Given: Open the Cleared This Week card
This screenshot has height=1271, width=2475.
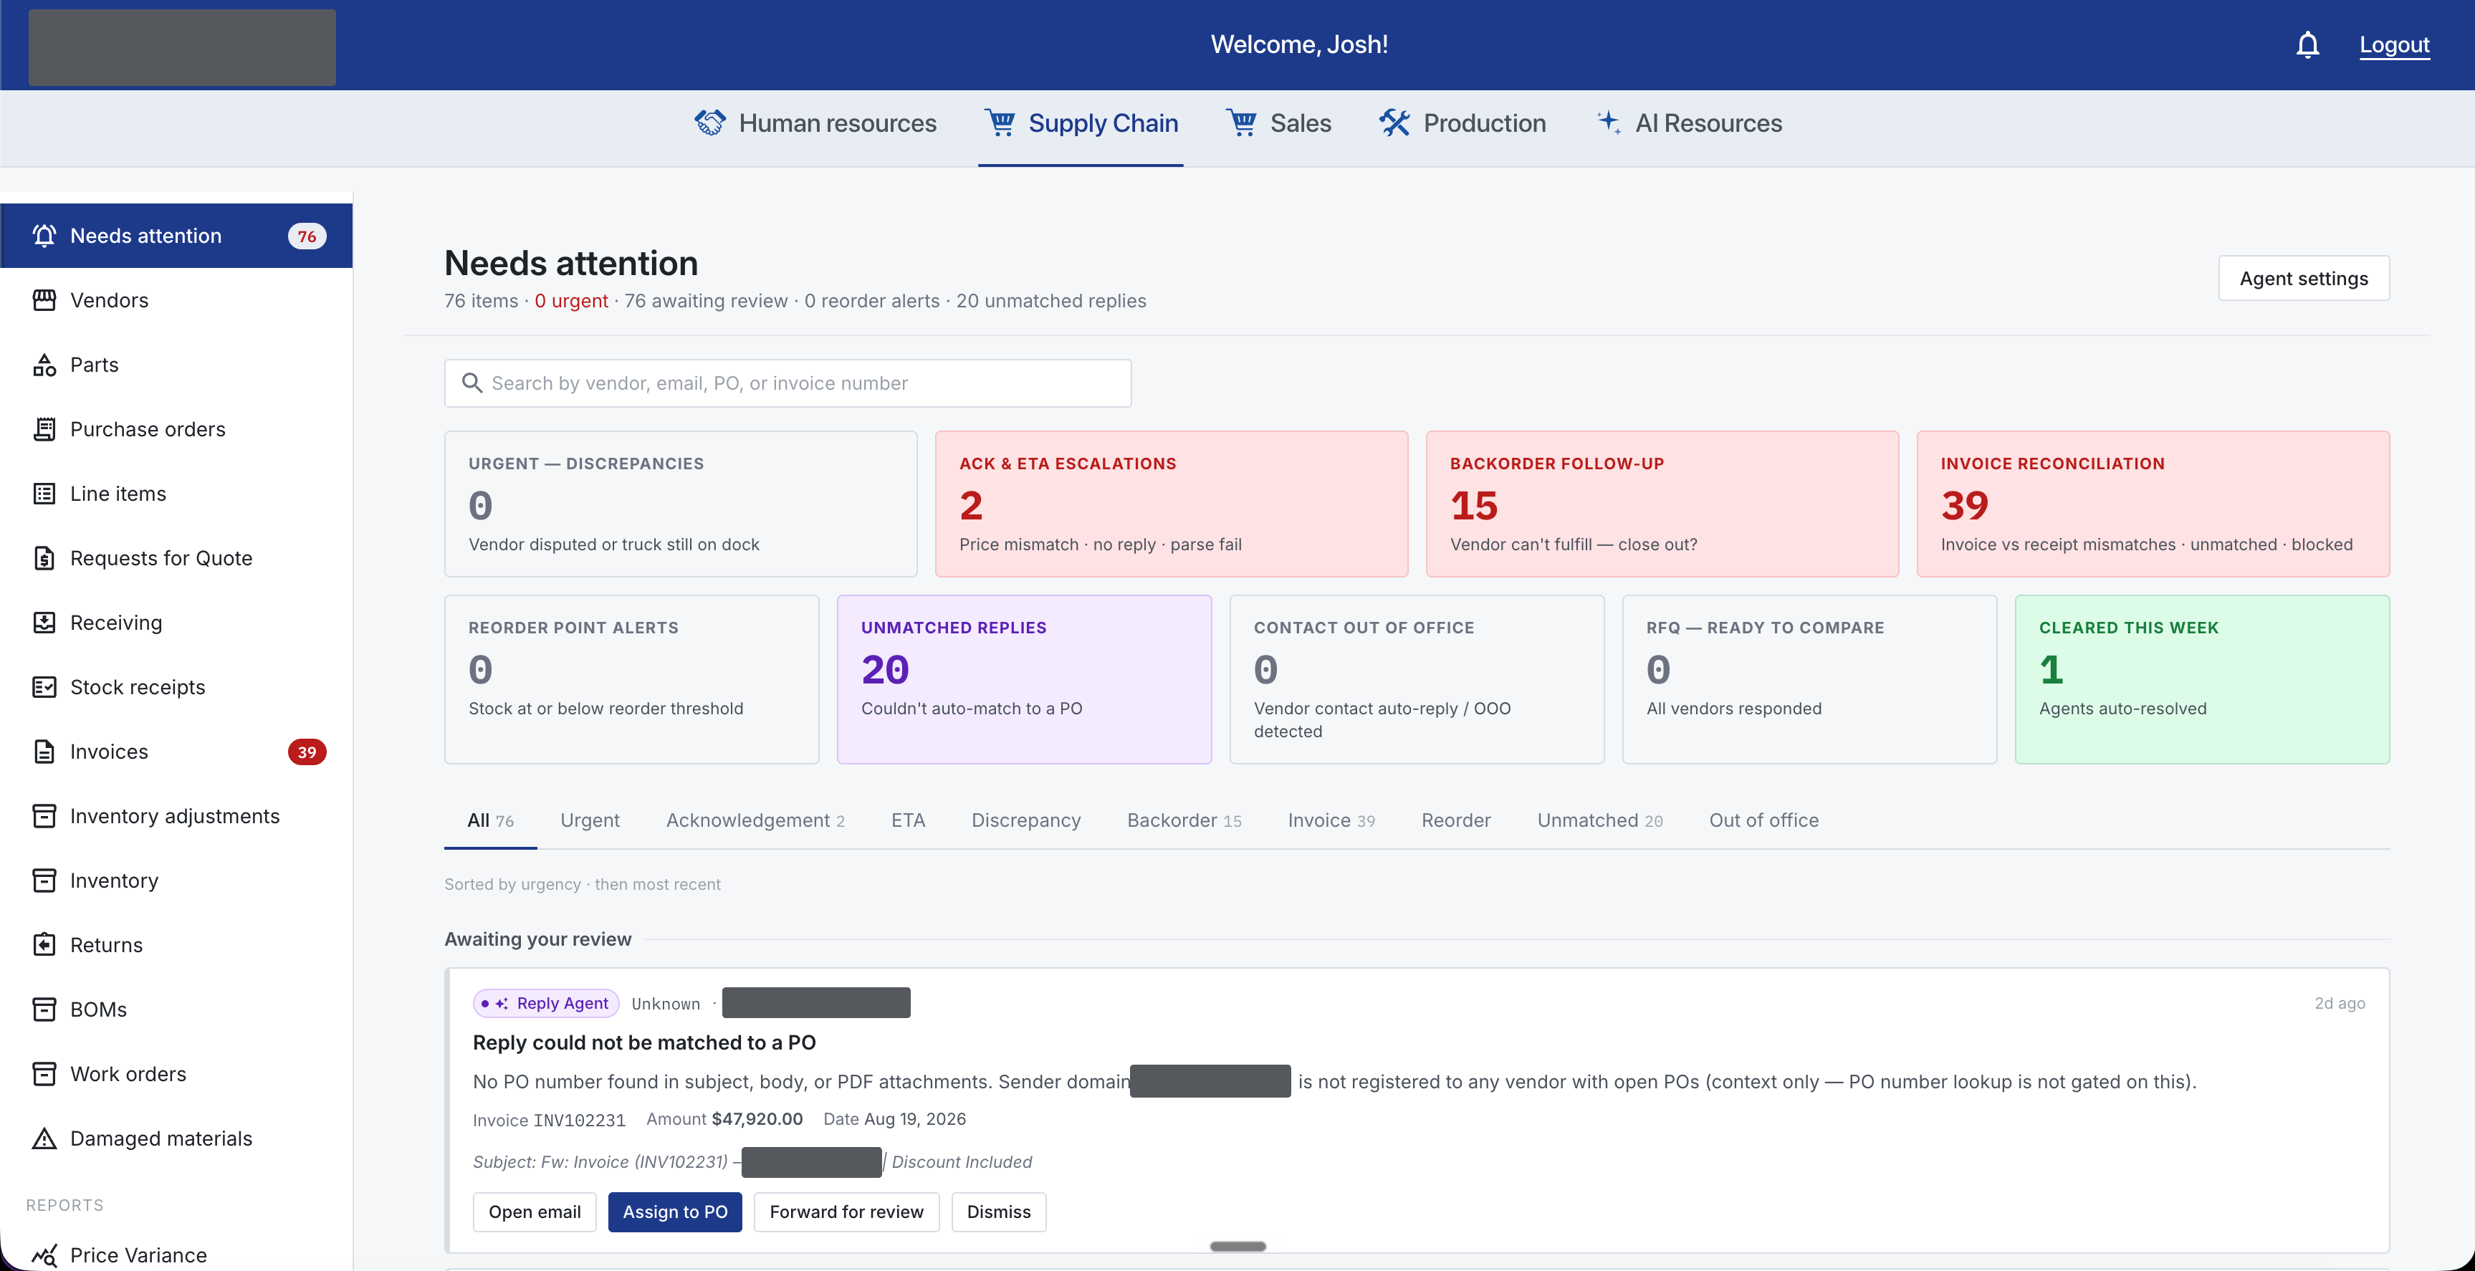Looking at the screenshot, I should [2201, 679].
